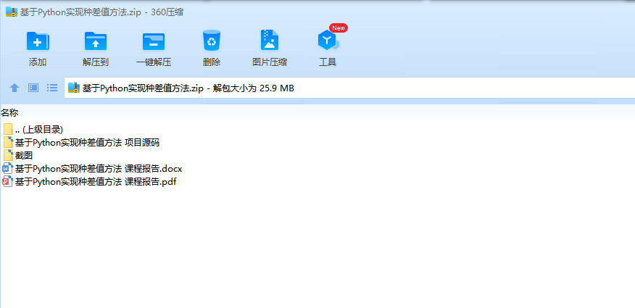
Task: Click the New badge on 工具
Action: click(x=338, y=28)
